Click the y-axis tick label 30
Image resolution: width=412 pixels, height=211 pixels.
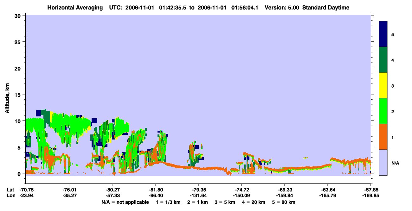18,15
